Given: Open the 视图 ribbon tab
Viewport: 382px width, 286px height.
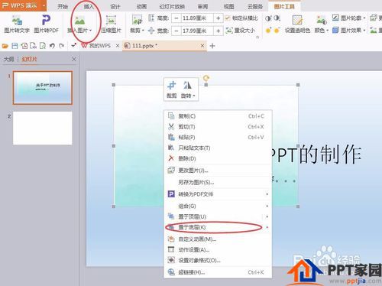Looking at the screenshot, I should [228, 6].
